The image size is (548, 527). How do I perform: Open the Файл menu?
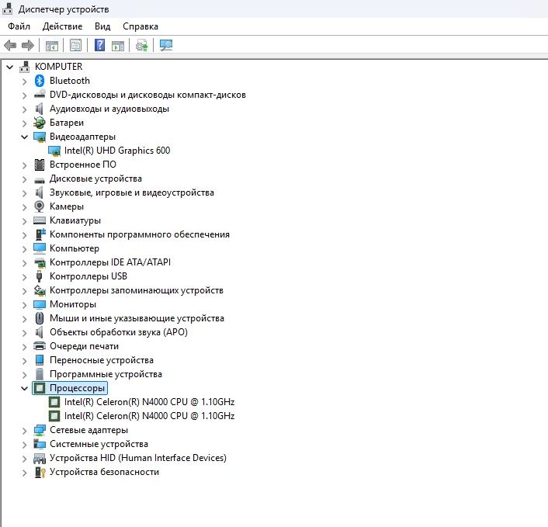click(x=19, y=26)
